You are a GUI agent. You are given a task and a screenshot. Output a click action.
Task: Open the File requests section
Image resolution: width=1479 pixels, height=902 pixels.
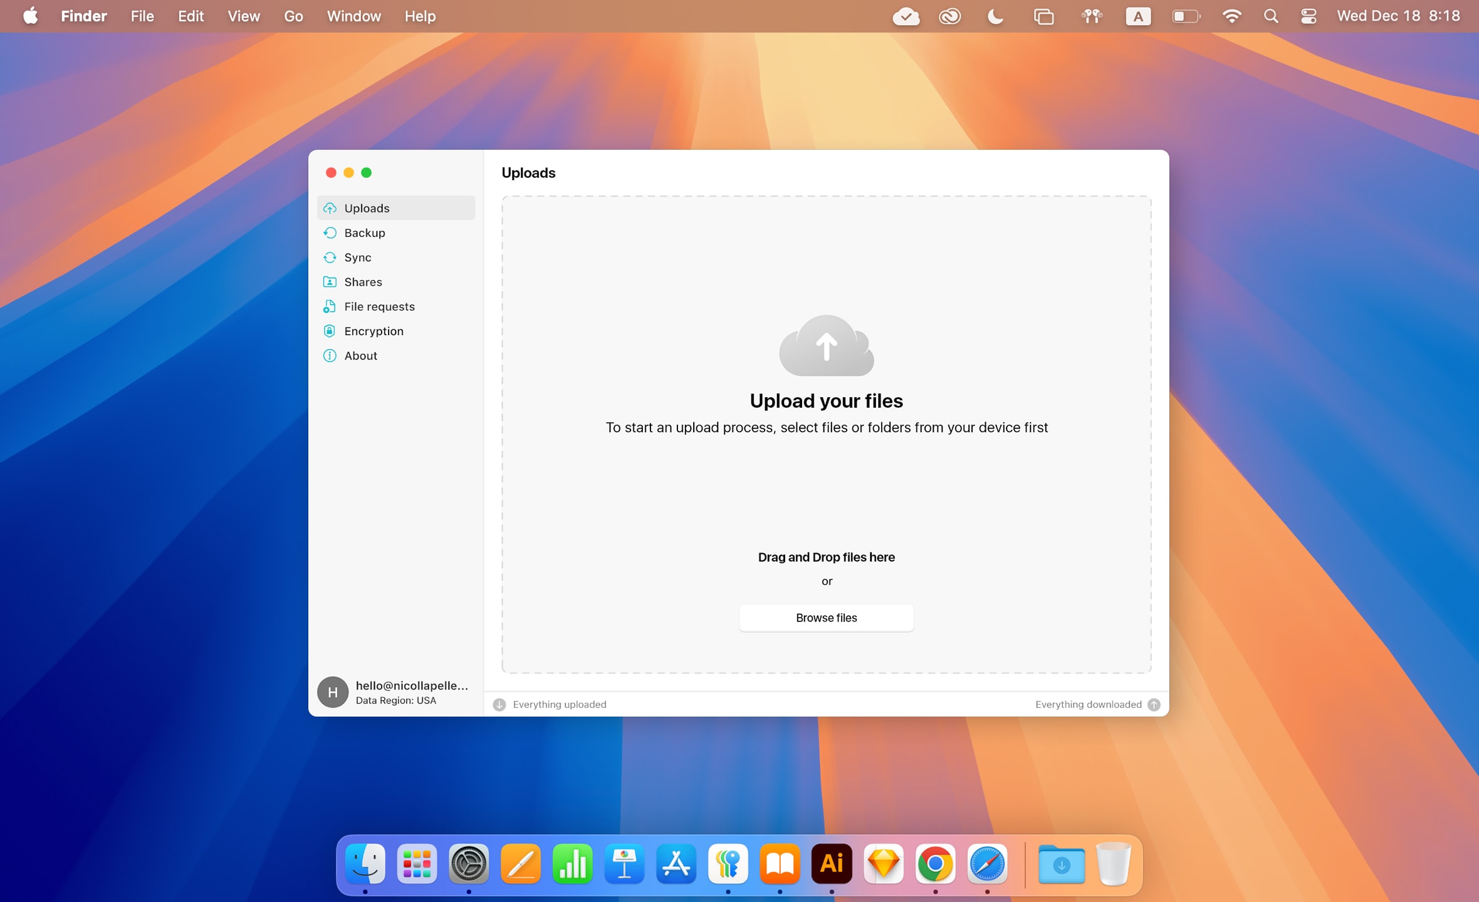click(x=379, y=306)
